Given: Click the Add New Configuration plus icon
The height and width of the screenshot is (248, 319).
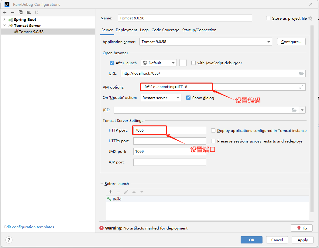Looking at the screenshot, I should (5, 12).
